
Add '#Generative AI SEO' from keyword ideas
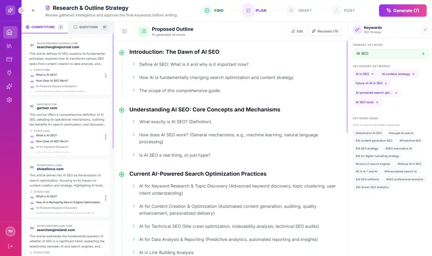click(368, 133)
